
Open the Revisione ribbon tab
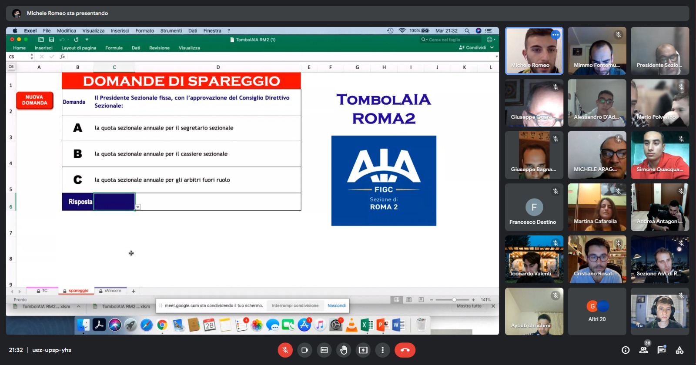coord(159,48)
